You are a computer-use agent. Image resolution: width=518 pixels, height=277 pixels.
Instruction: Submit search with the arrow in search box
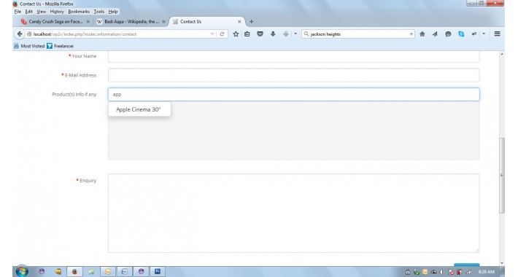coord(411,34)
